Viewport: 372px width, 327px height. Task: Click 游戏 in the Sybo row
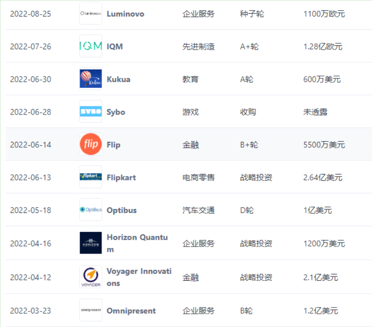point(190,112)
